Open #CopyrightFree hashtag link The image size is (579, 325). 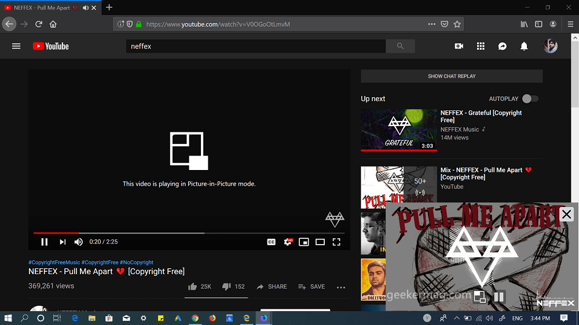[100, 263]
